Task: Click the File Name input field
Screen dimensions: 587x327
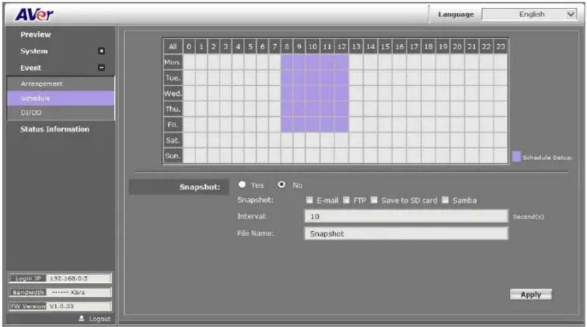Action: 406,233
